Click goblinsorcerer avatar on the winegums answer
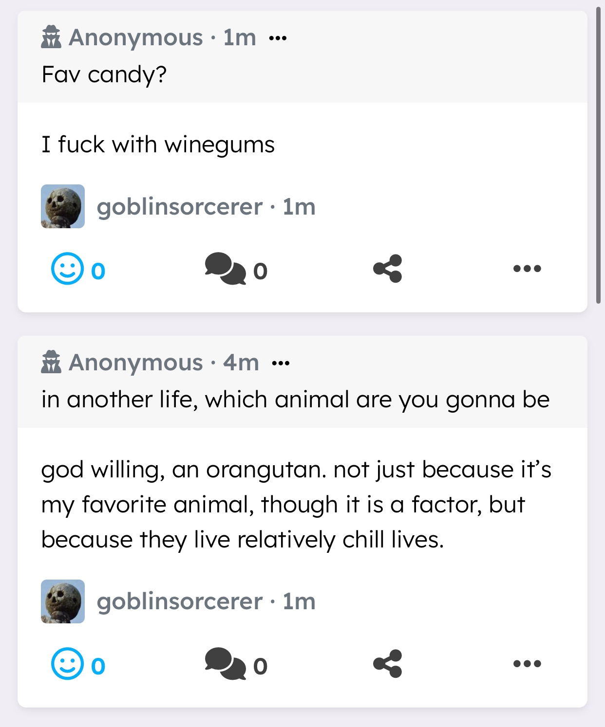 pos(63,206)
